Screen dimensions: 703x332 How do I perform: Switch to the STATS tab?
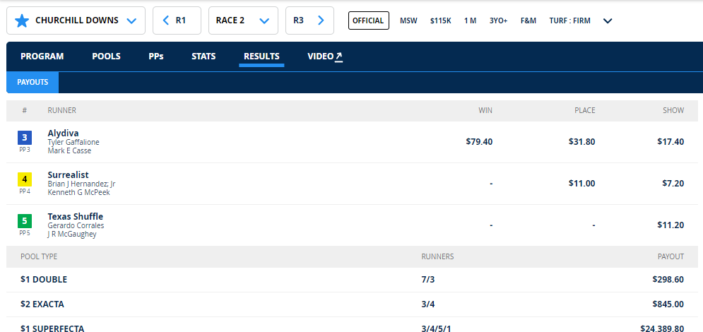point(203,57)
